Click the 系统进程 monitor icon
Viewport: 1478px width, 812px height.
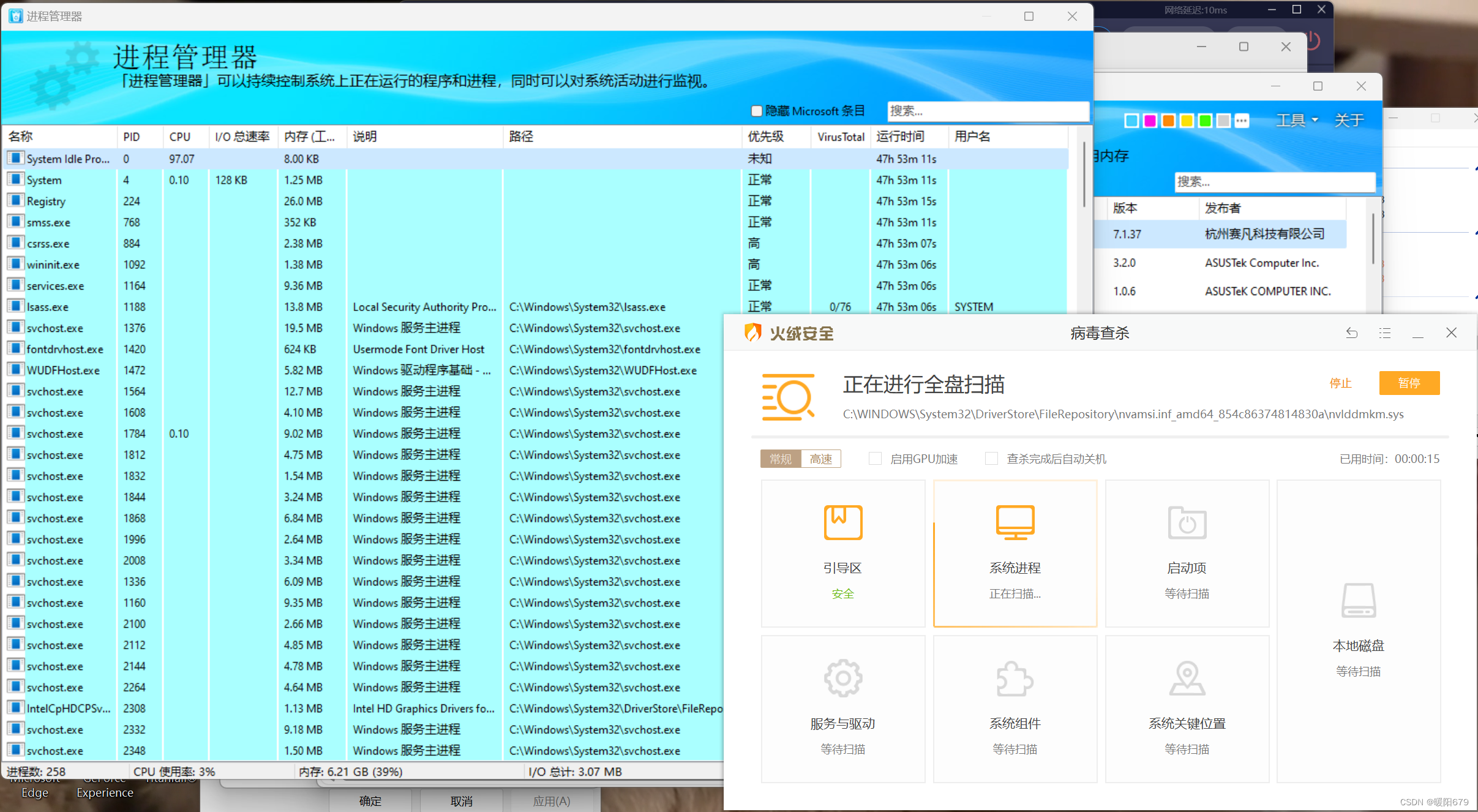[x=1015, y=522]
